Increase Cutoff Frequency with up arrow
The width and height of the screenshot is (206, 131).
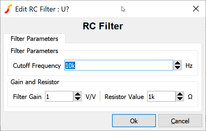pos(178,63)
